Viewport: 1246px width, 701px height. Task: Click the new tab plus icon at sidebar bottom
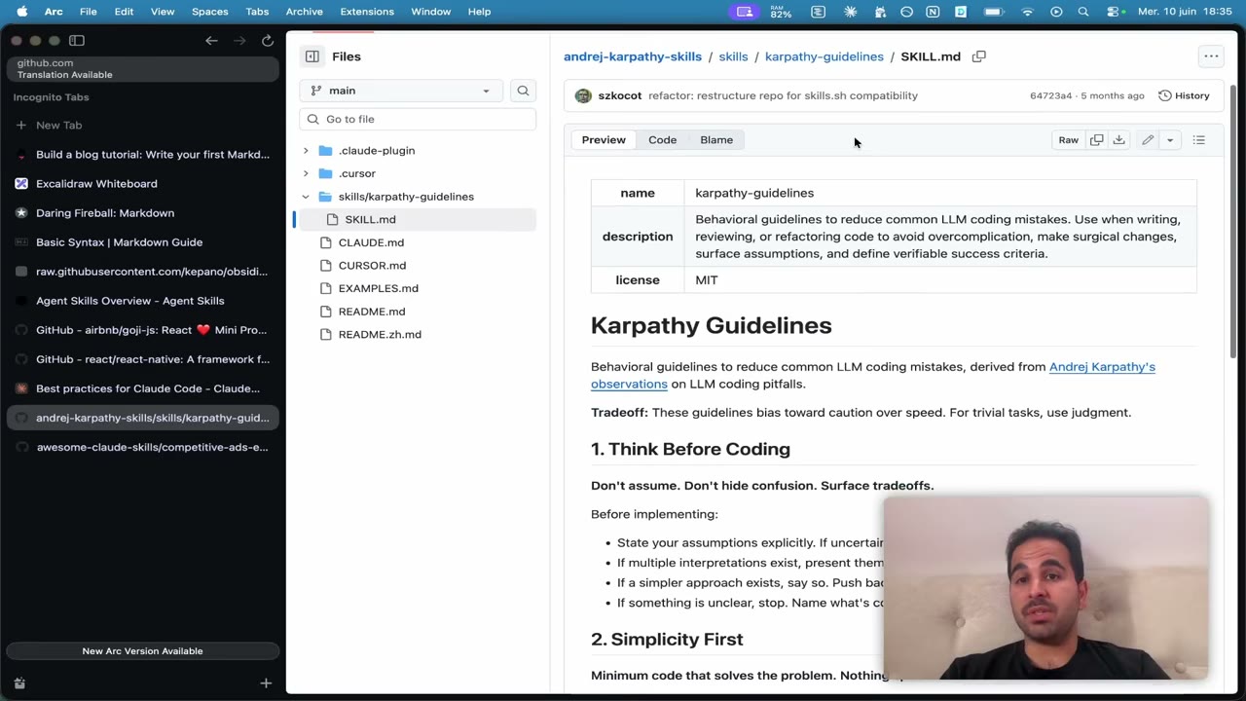coord(266,683)
